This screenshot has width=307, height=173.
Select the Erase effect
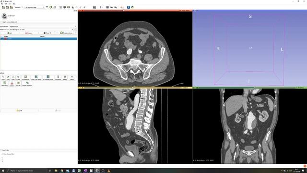pyautogui.click(x=18, y=78)
